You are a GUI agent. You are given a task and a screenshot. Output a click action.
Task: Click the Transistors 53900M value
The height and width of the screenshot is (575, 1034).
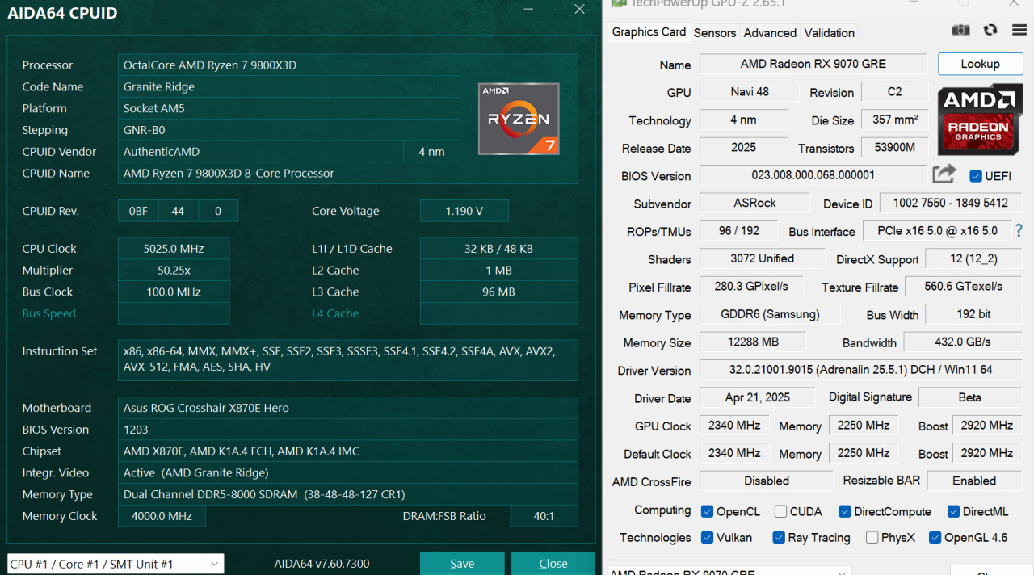[x=894, y=147]
